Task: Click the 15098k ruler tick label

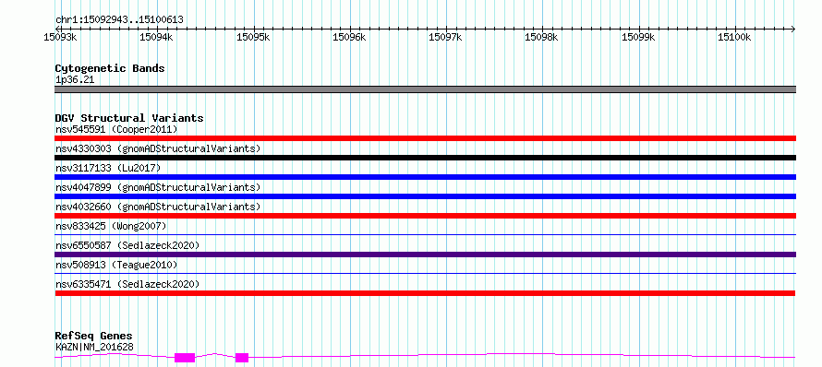Action: click(x=541, y=37)
